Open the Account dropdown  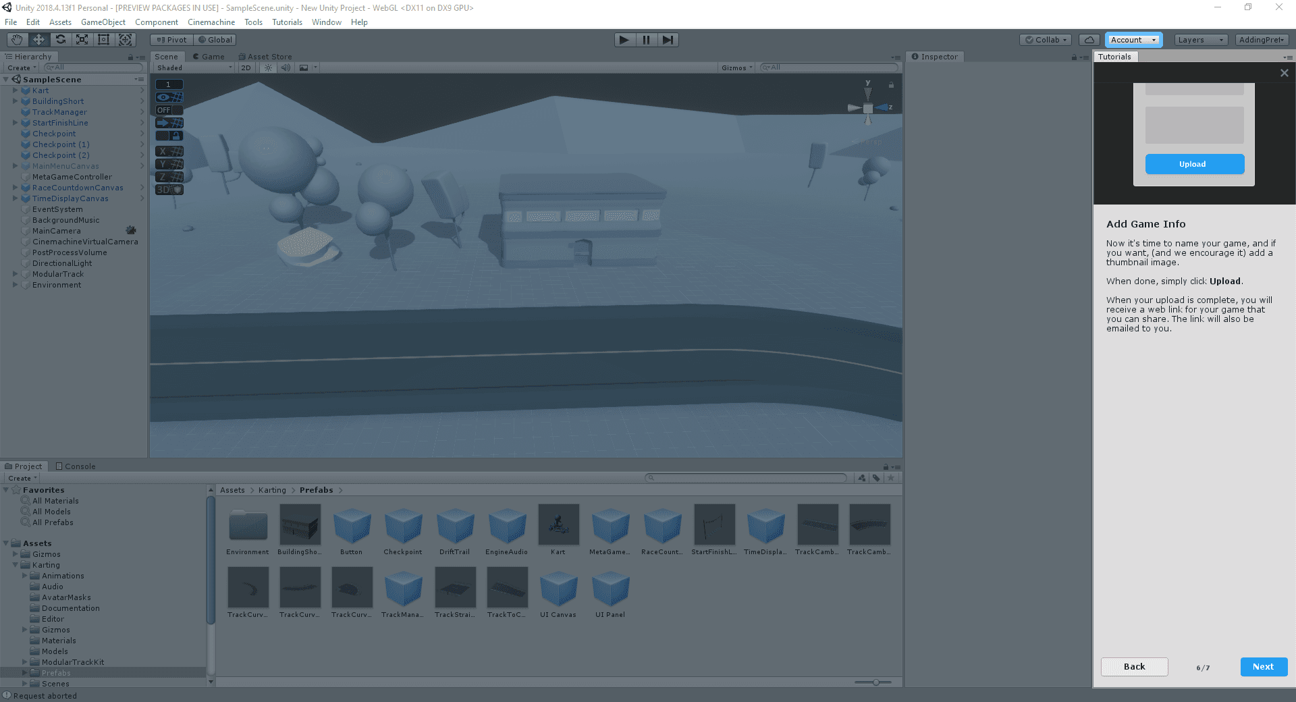[x=1133, y=40]
